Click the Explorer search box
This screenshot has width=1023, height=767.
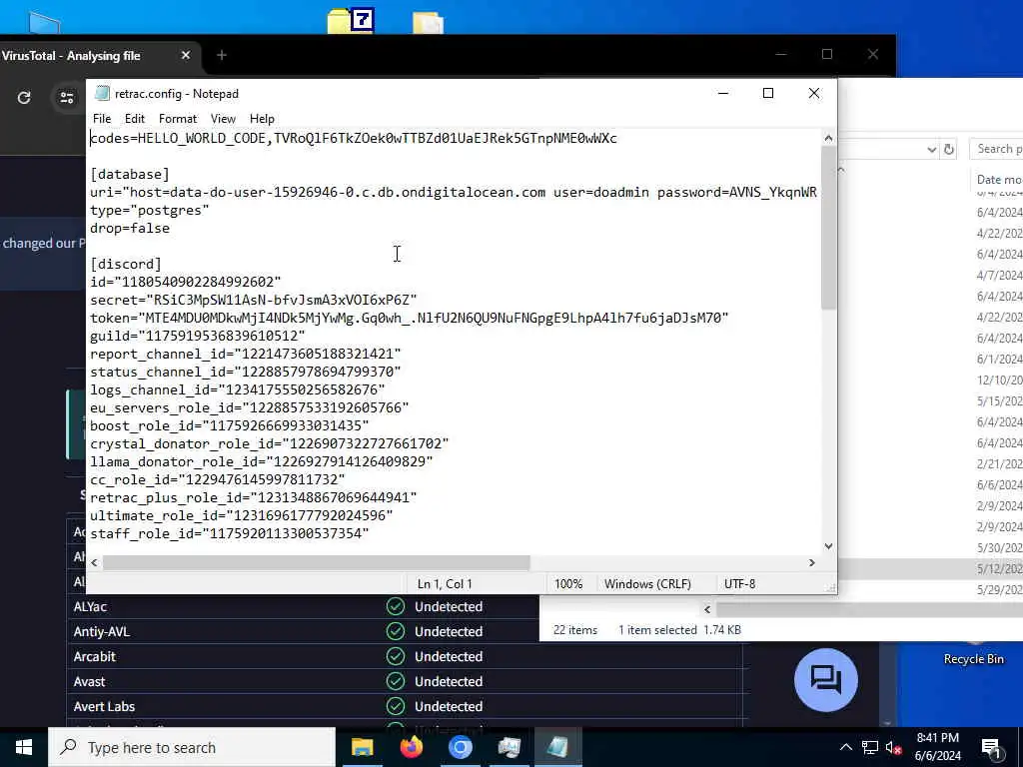996,149
